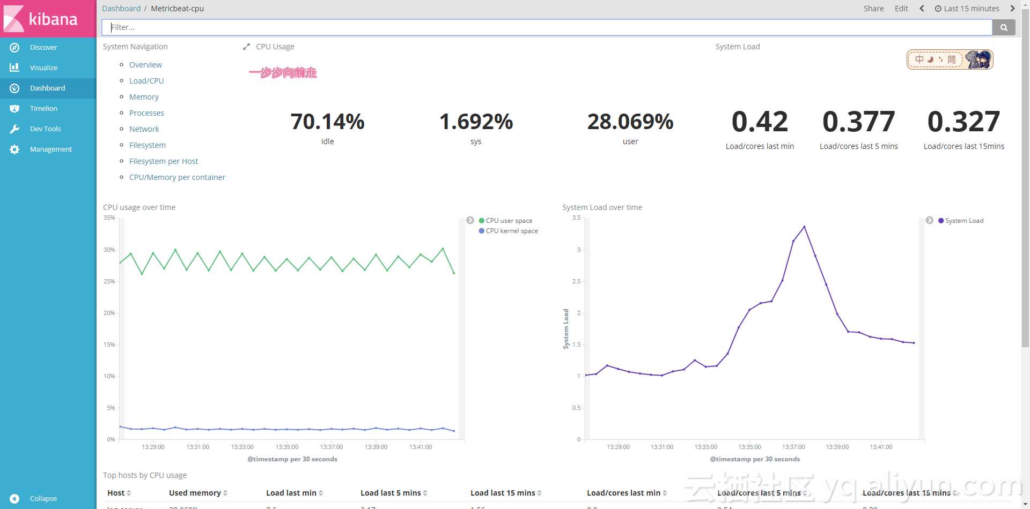Click Metricbeat-cpu dashboard title
The width and height of the screenshot is (1030, 509).
(177, 9)
